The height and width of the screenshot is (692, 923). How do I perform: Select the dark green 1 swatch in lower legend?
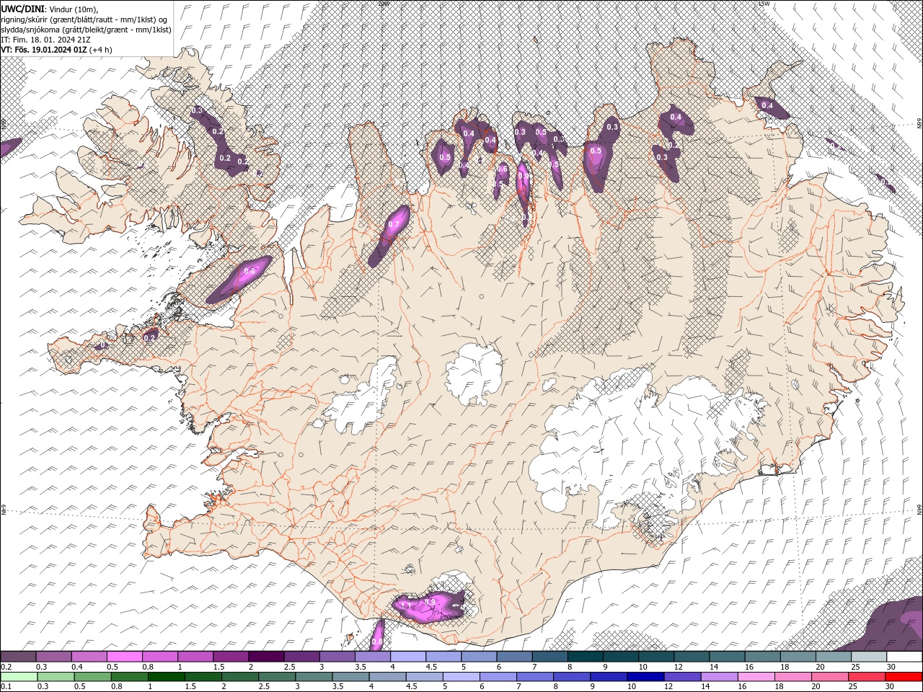[166, 677]
